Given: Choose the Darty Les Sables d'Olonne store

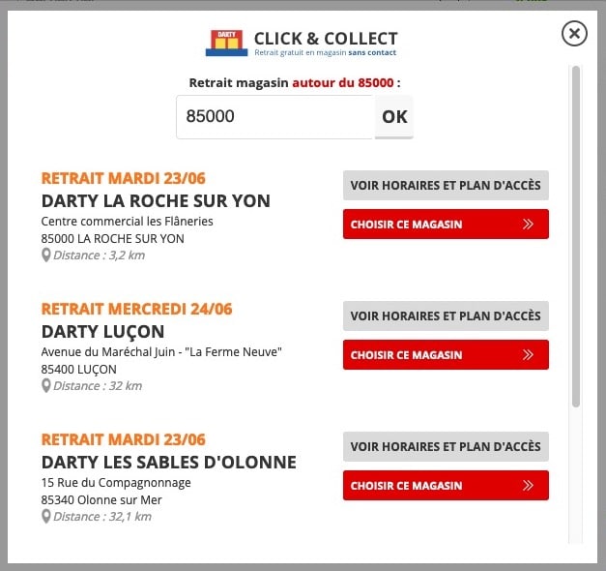Looking at the screenshot, I should click(x=446, y=486).
